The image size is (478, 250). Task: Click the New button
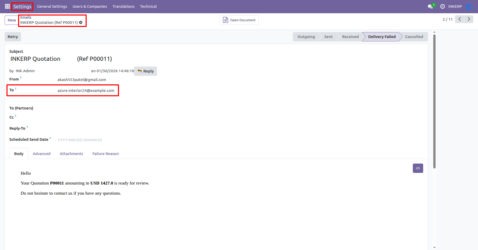point(12,20)
